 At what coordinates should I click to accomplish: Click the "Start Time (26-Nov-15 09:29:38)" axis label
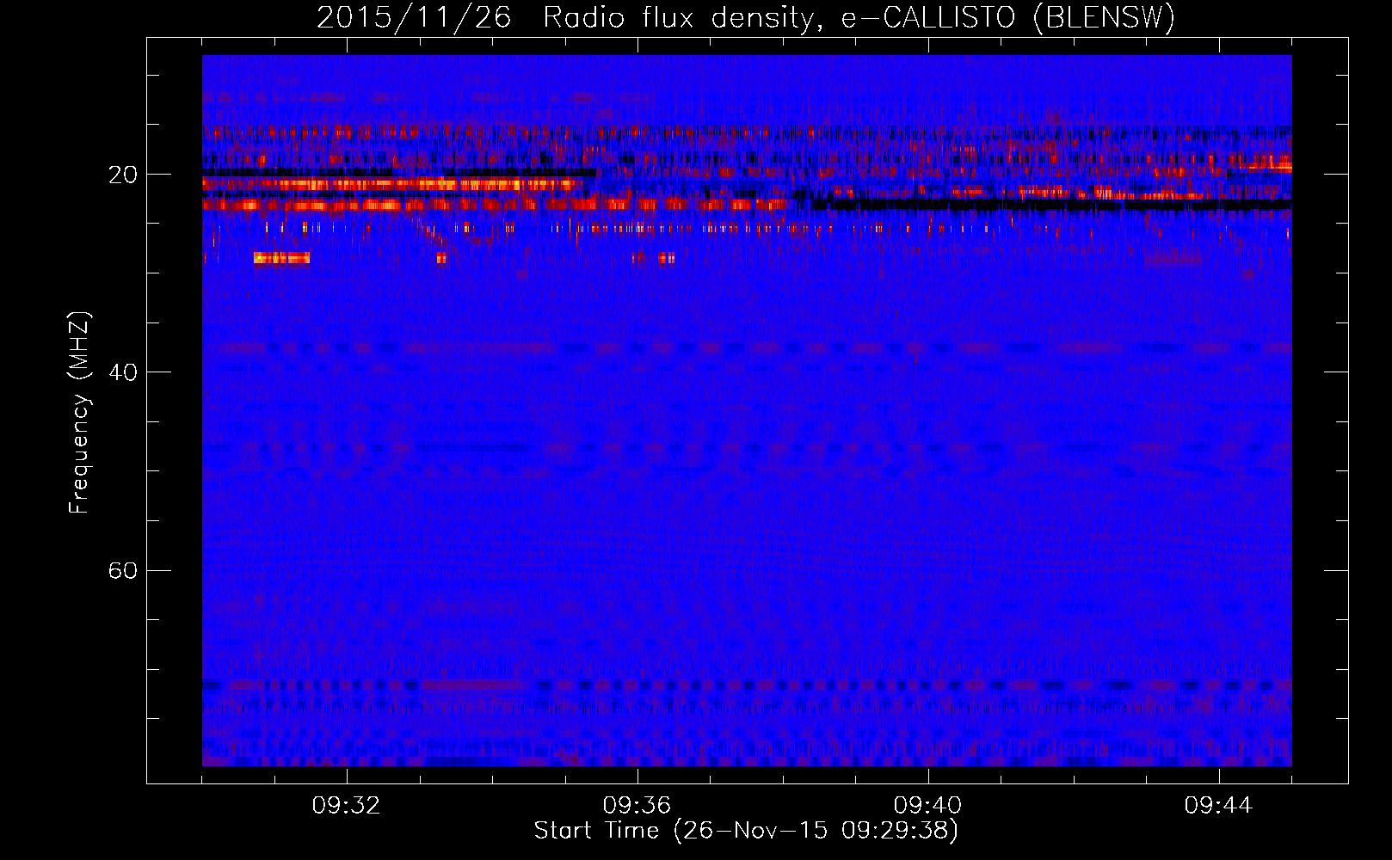tap(746, 831)
